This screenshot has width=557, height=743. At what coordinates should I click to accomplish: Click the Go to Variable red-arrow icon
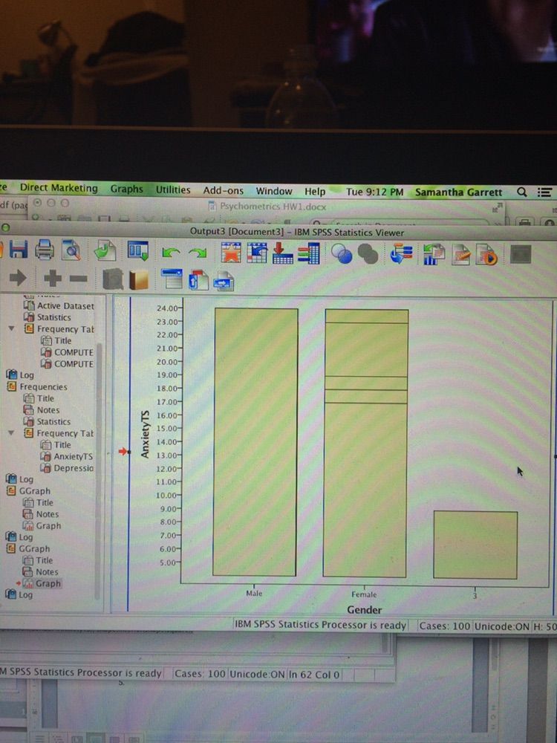tap(283, 253)
